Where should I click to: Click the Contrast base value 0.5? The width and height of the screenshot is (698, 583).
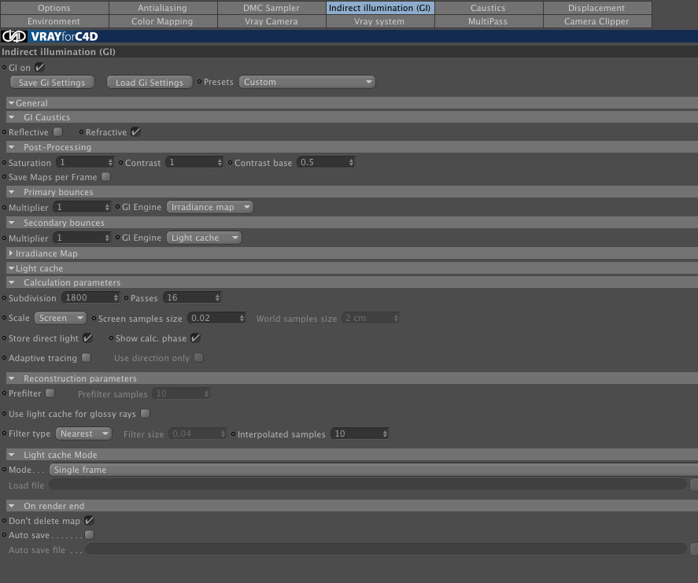[x=307, y=162]
